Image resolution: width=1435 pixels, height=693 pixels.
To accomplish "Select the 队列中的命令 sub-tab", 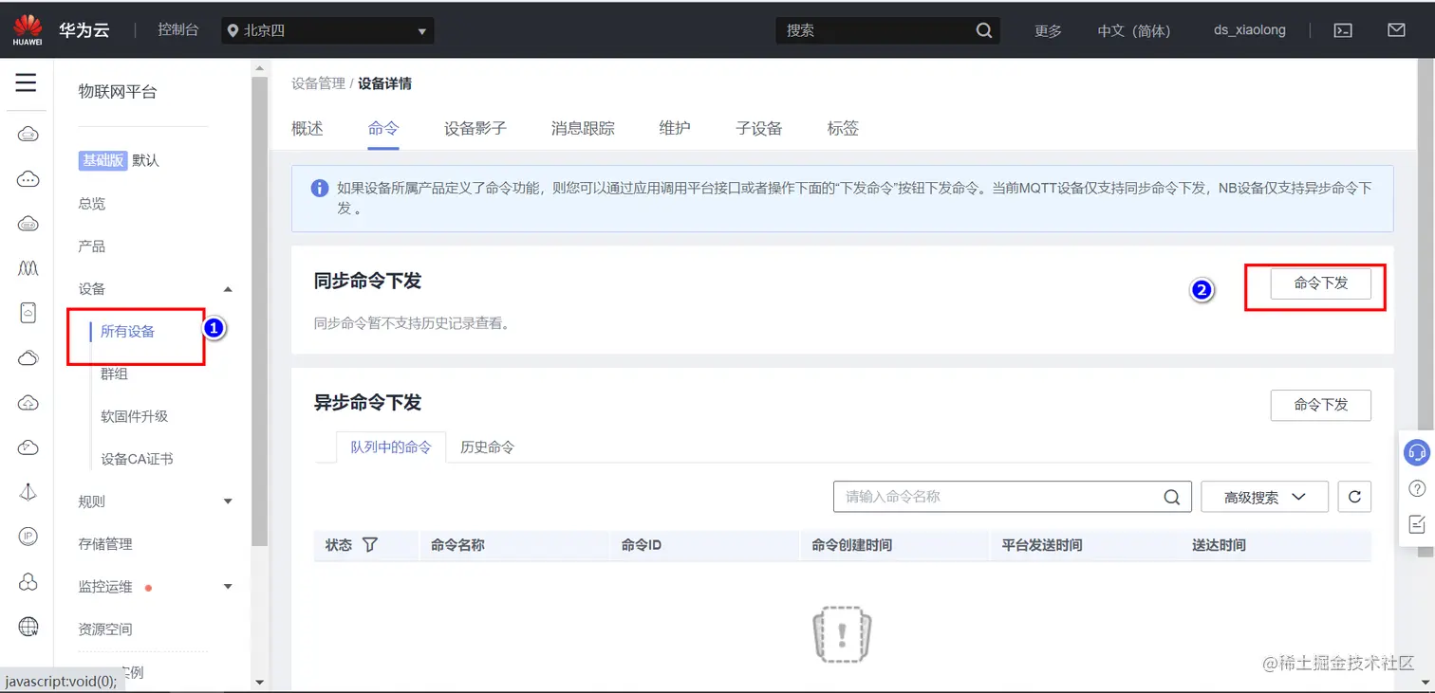I will (391, 447).
